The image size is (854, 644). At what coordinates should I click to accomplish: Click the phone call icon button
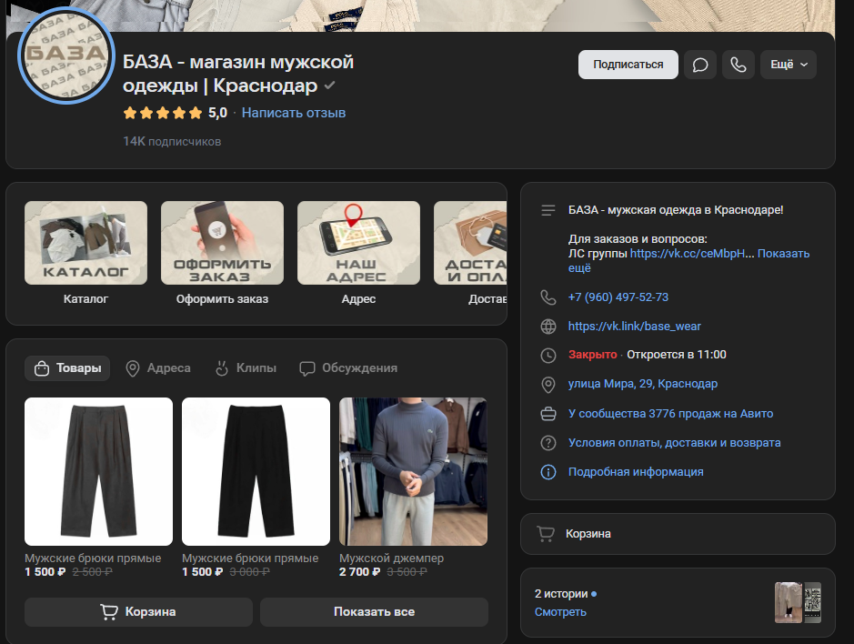click(x=738, y=65)
